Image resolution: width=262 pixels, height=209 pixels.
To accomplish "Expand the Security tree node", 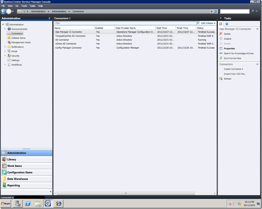I will point(5,56).
